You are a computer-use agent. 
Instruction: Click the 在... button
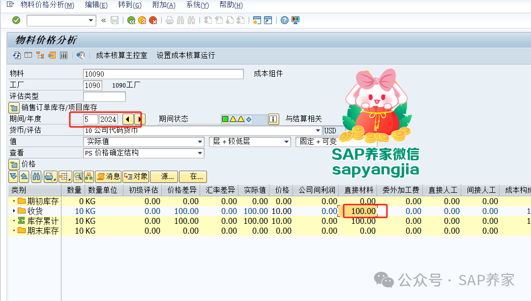[193, 177]
